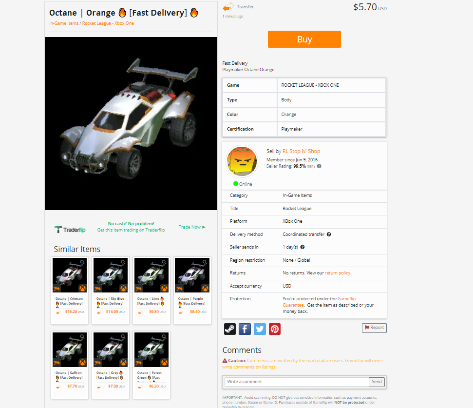Share listing on Facebook
The image size is (473, 408).
point(245,329)
